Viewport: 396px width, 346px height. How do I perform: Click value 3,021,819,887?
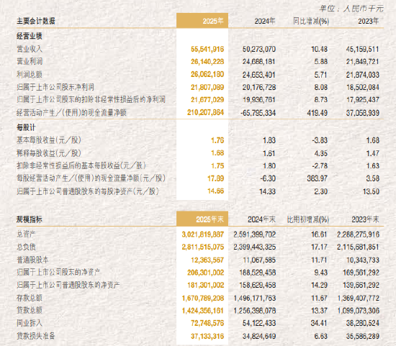point(203,235)
